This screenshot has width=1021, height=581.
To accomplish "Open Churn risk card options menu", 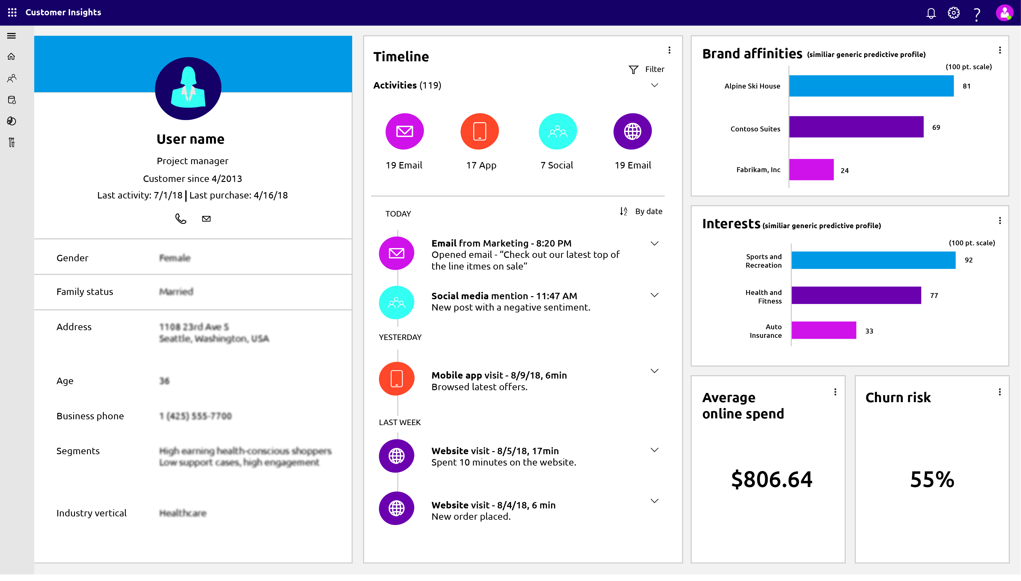I will (x=1000, y=392).
